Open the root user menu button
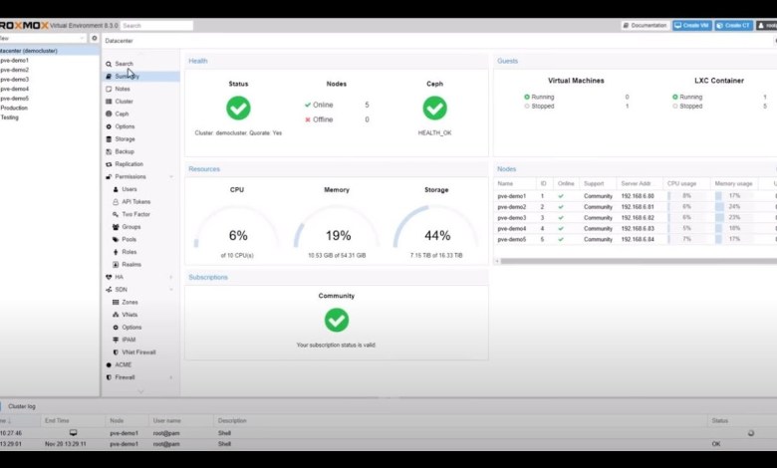Screen dimensions: 777x468 [766, 25]
